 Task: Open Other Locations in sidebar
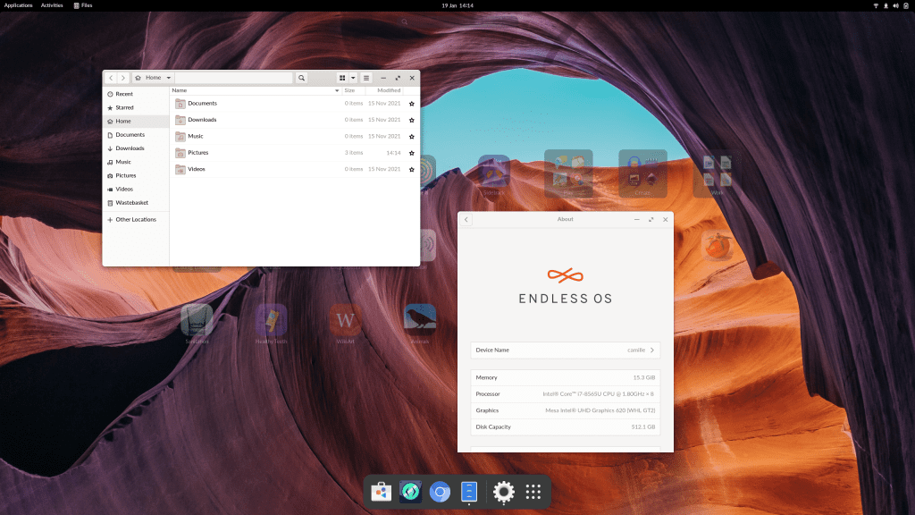tap(136, 220)
